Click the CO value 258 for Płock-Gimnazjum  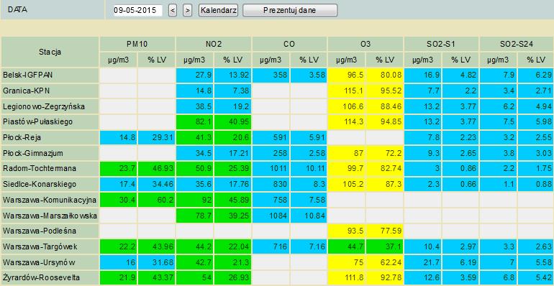click(271, 153)
